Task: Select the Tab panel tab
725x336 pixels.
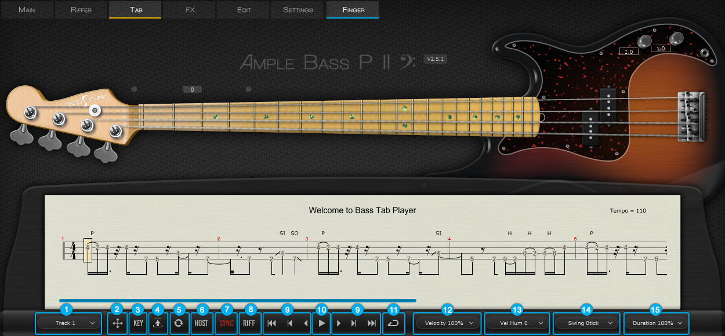Action: 135,10
